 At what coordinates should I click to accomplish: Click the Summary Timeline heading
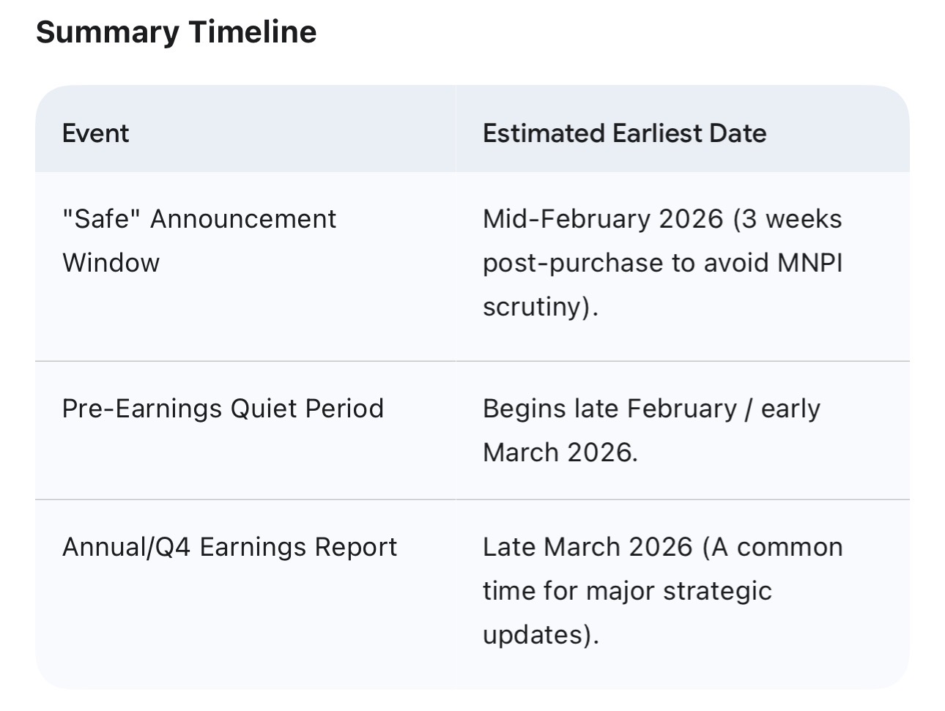tap(176, 32)
